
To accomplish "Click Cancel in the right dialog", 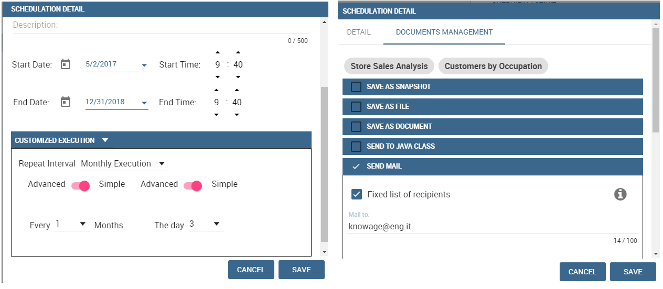I will [583, 272].
